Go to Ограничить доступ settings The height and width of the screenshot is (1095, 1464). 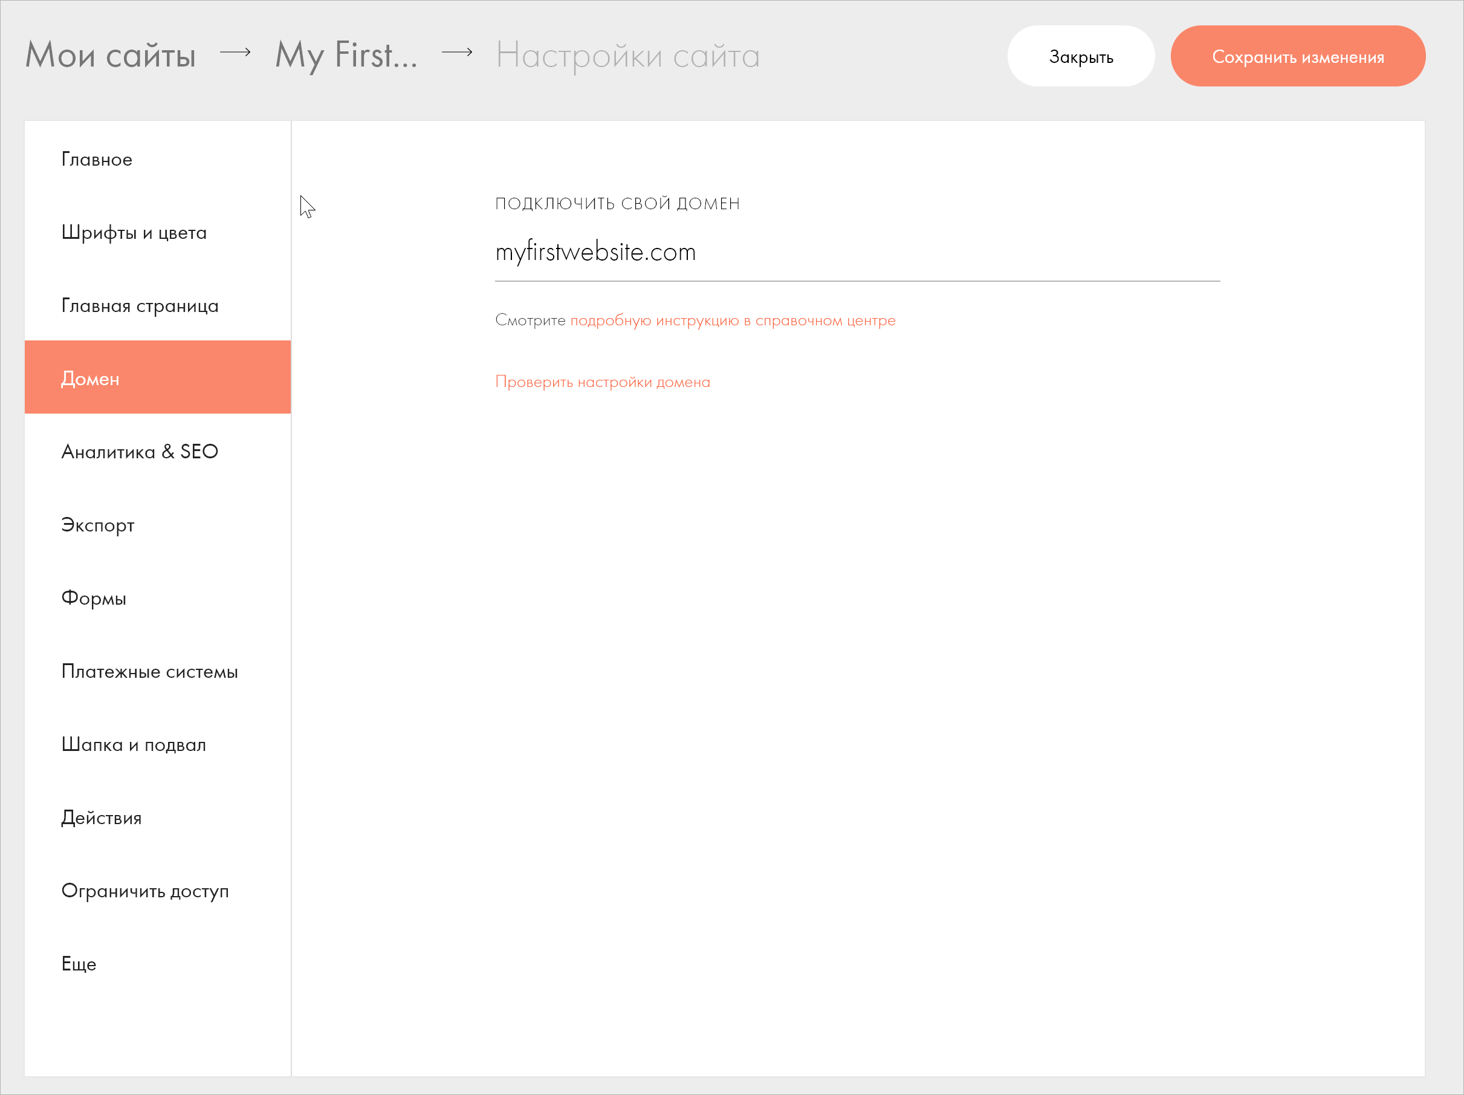(x=145, y=891)
